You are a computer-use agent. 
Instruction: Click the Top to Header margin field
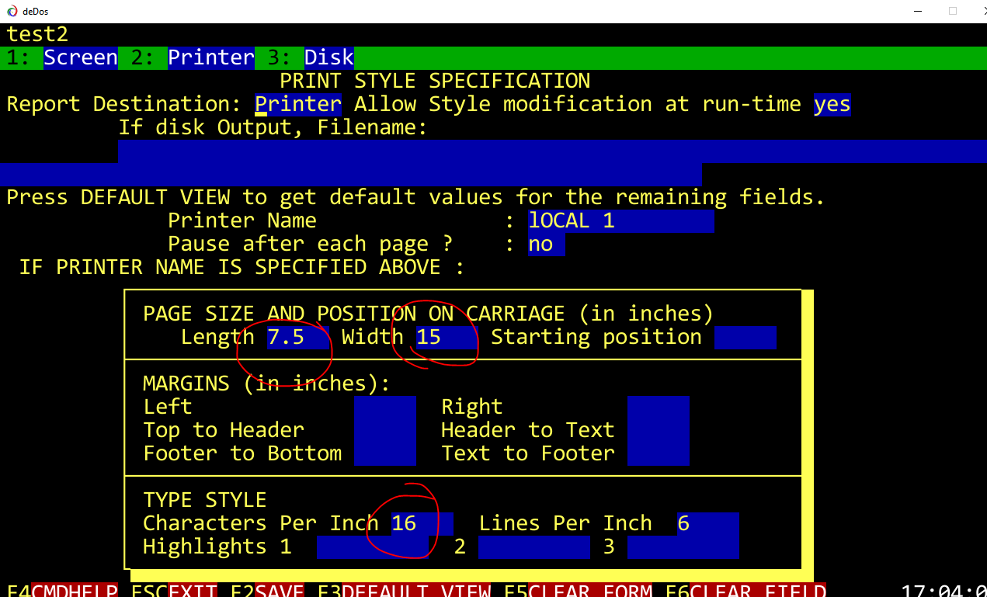point(385,431)
